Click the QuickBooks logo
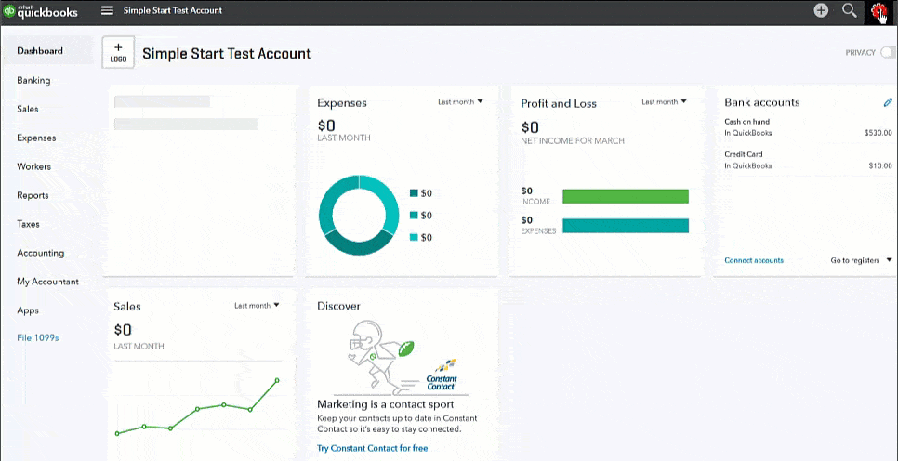The width and height of the screenshot is (898, 461). (x=41, y=10)
